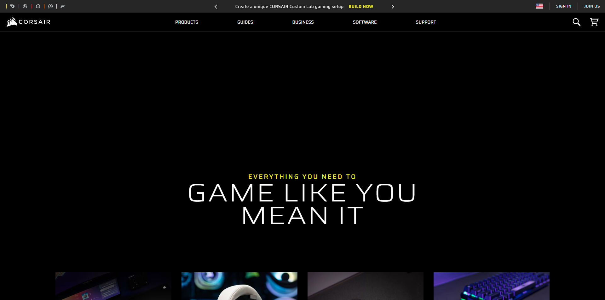This screenshot has height=300, width=605.
Task: Click the Drop brand icon
Action: pos(13,6)
